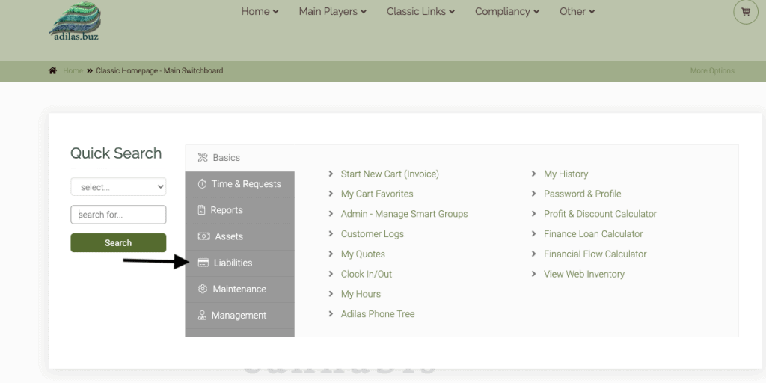
Task: Expand the Home navigation menu
Action: pyautogui.click(x=260, y=11)
